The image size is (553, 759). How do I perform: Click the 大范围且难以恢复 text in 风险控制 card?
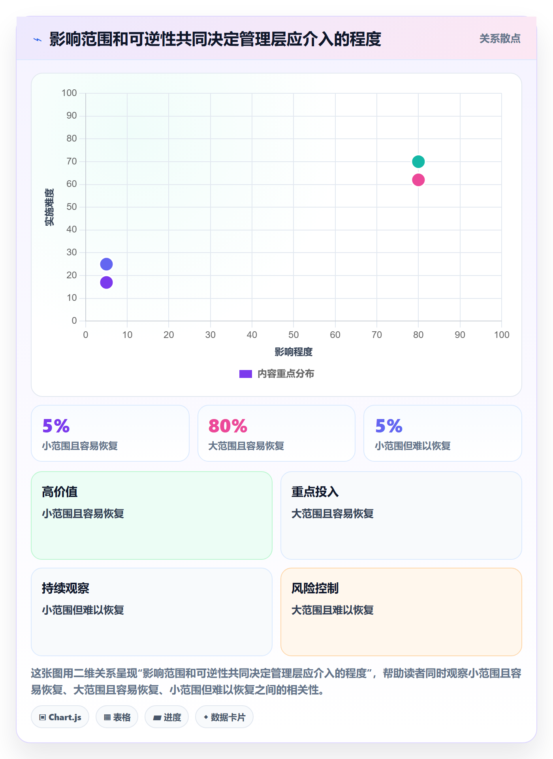pos(333,610)
